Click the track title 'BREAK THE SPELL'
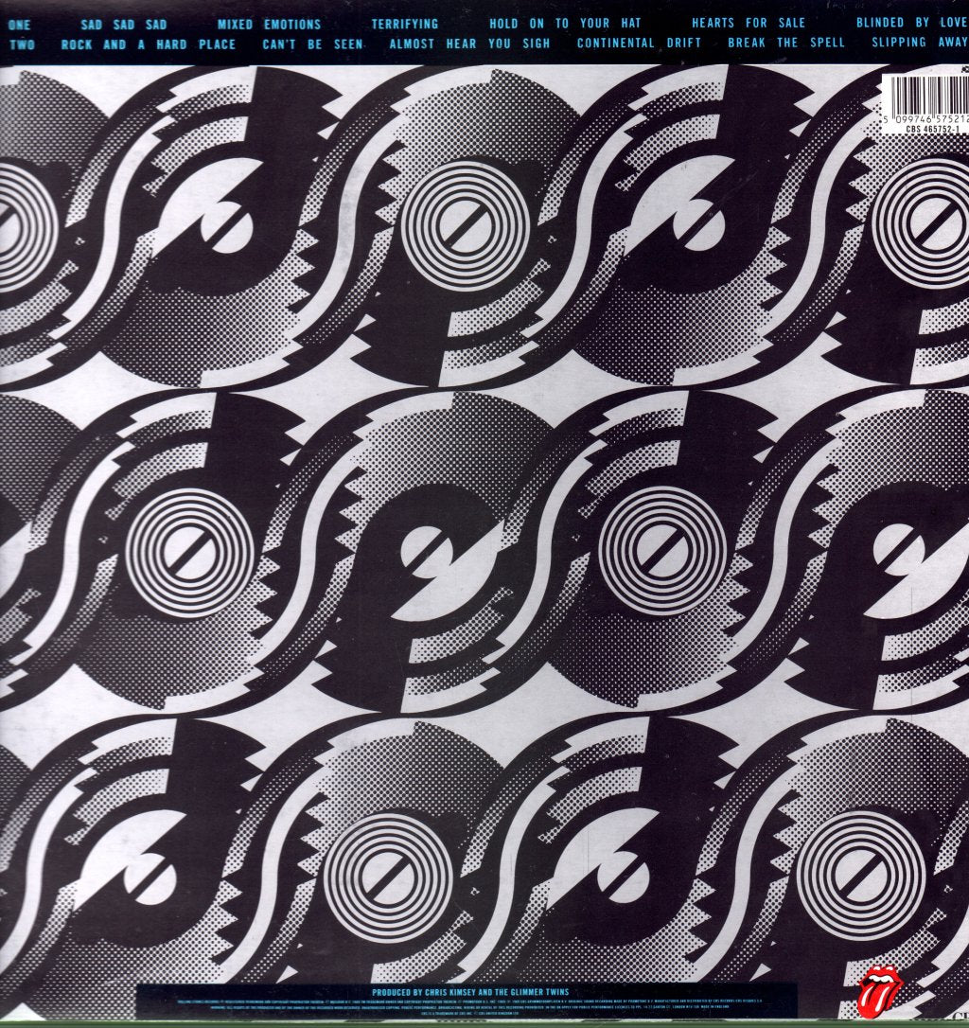Screen dimensions: 969x1028 [x=786, y=43]
